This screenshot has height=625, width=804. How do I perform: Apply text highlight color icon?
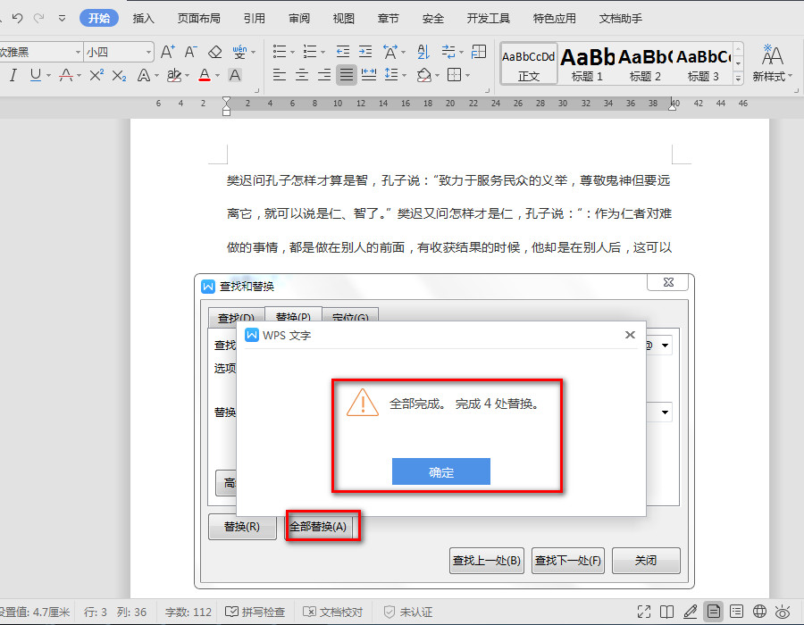(174, 76)
